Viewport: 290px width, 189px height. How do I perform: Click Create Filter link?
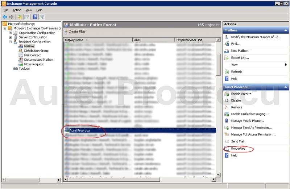[77, 32]
